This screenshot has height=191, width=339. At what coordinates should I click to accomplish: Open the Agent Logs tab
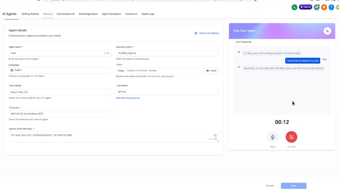[148, 14]
